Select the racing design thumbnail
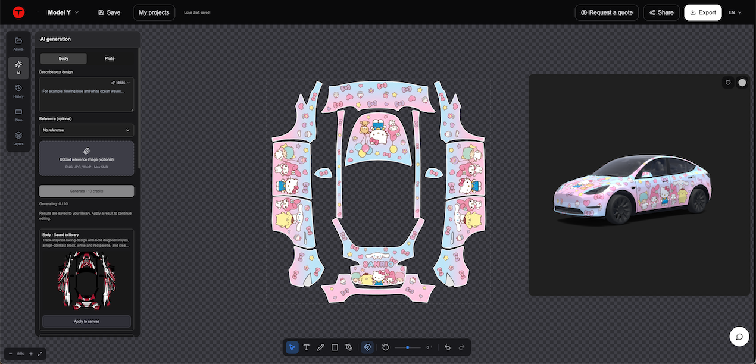 coord(86,281)
